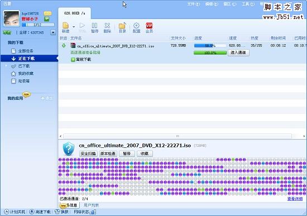The width and height of the screenshot is (307, 216).
Task: Open the 工具 menu
Action: pos(248,4)
